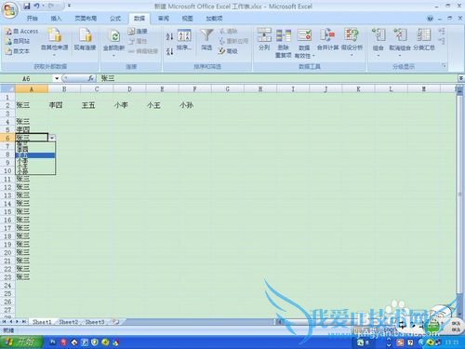Undo the last action

point(36,6)
